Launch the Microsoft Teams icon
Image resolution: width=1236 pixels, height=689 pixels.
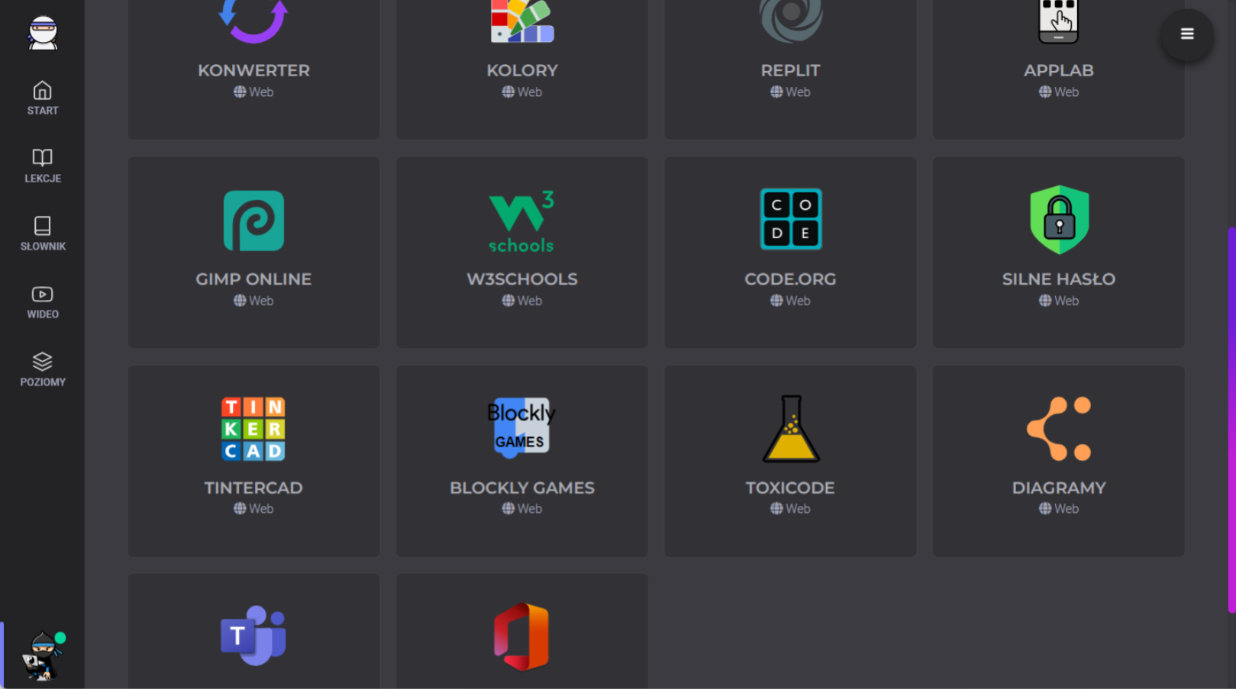253,636
